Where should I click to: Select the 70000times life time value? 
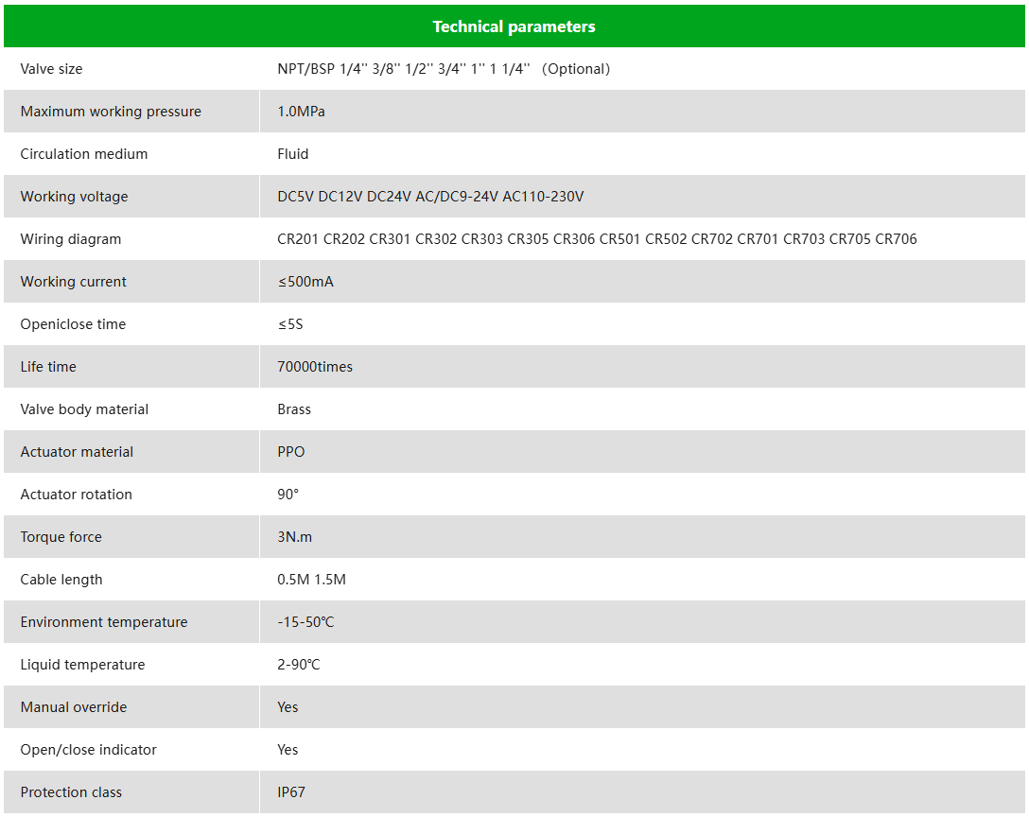(315, 367)
